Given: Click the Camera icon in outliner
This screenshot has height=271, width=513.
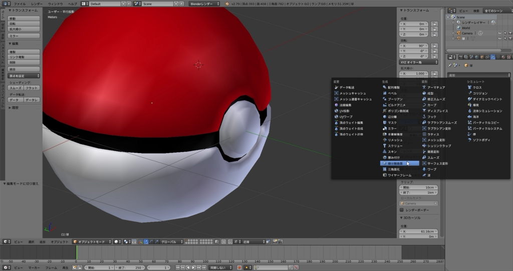Looking at the screenshot, I should (x=458, y=33).
